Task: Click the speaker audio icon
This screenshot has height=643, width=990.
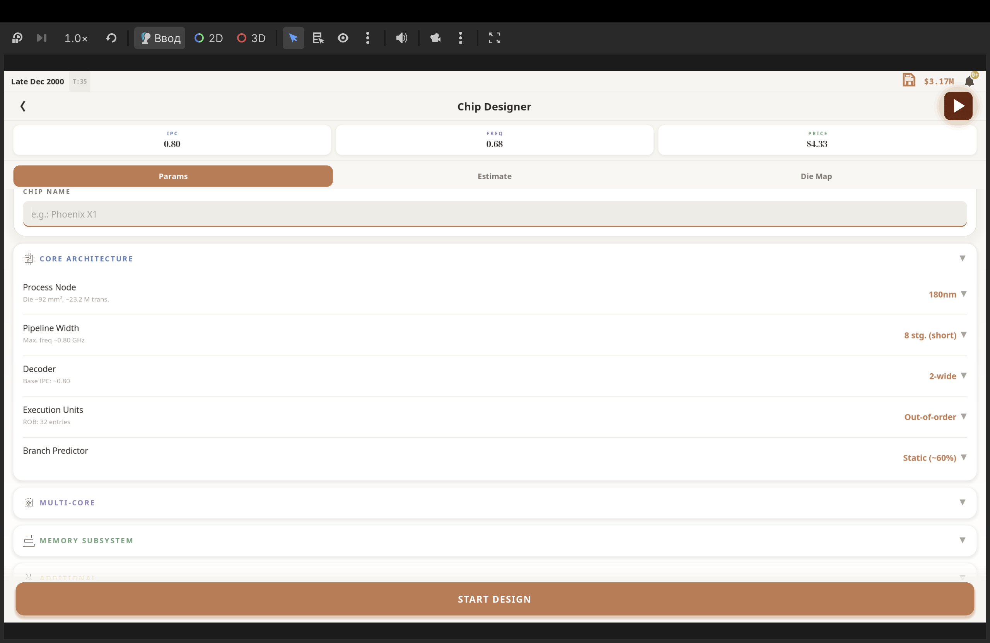Action: click(x=401, y=38)
